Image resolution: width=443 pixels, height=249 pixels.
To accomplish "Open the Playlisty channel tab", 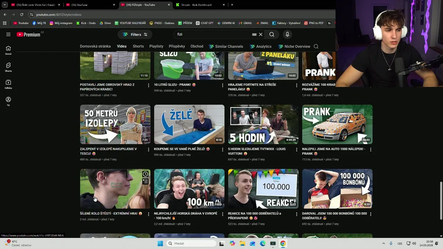I will (x=156, y=46).
